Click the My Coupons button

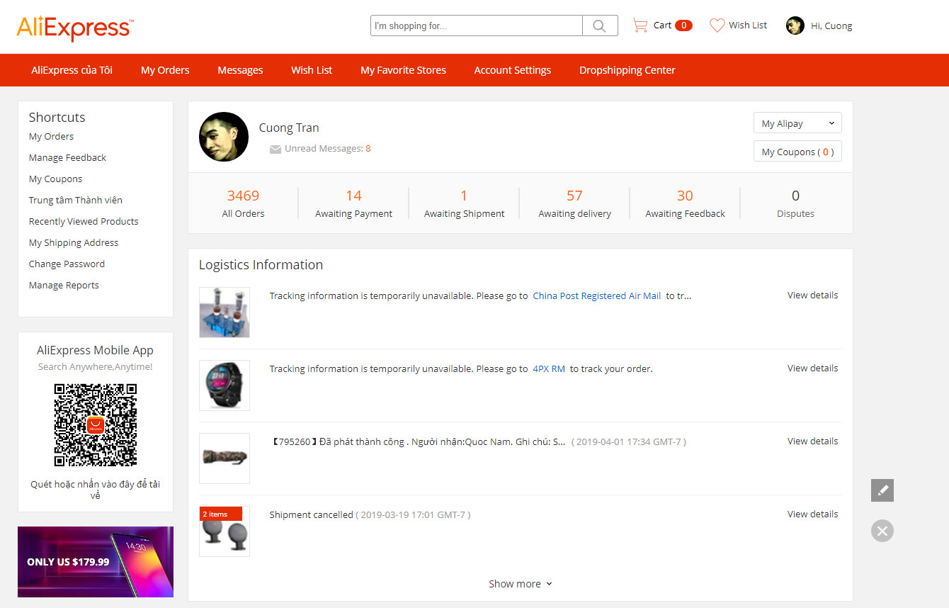(x=797, y=152)
